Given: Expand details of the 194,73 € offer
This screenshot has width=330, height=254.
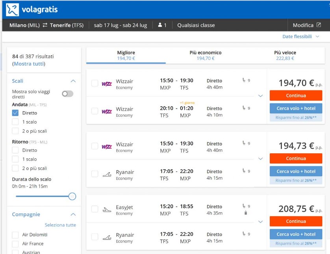Looking at the screenshot, I should click(x=261, y=158).
